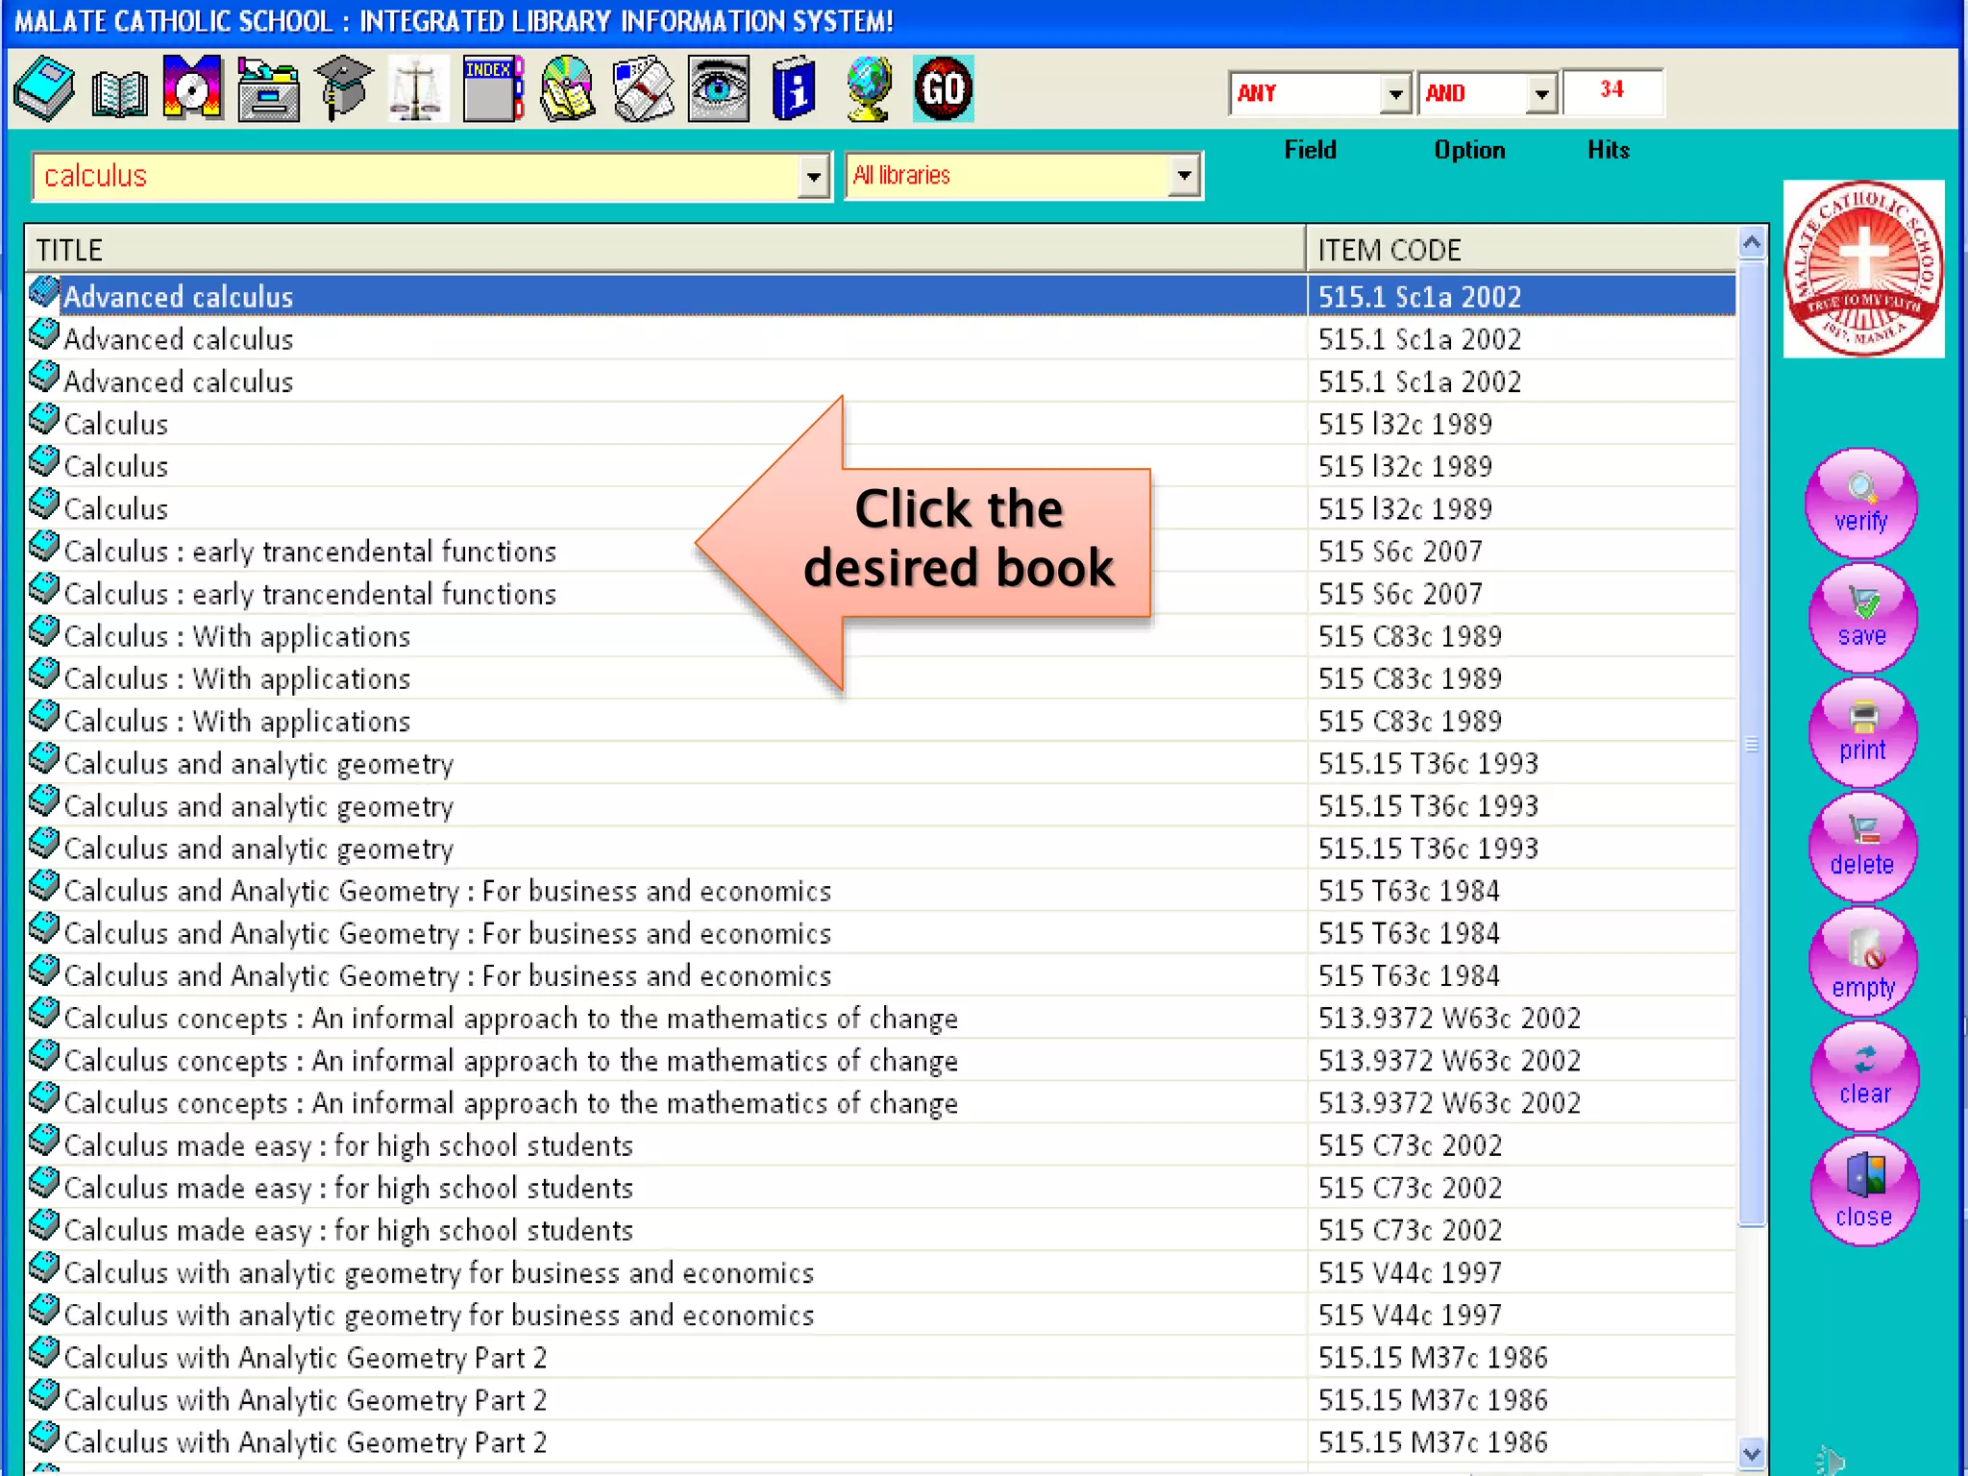Viewport: 1968px width, 1476px height.
Task: Select the first 515.15 M37c 1986 code
Action: pyautogui.click(x=1433, y=1358)
